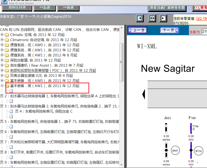The image size is (207, 168).
Task: Click document icon below 页 7 entry
Action: (x=11, y=147)
